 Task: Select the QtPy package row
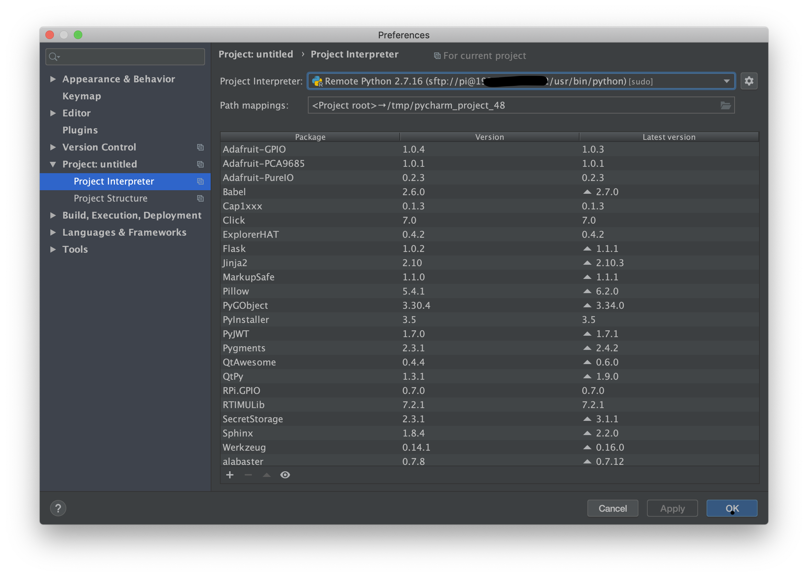point(489,376)
